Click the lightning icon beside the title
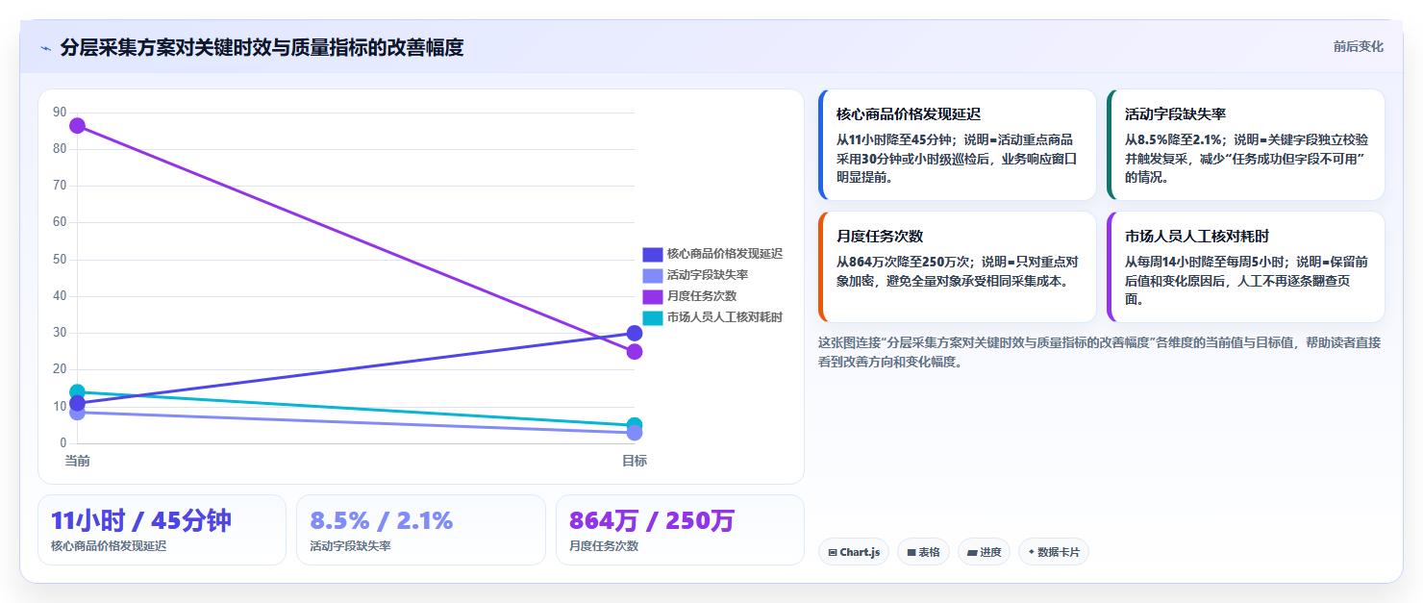The width and height of the screenshot is (1423, 603). click(45, 48)
